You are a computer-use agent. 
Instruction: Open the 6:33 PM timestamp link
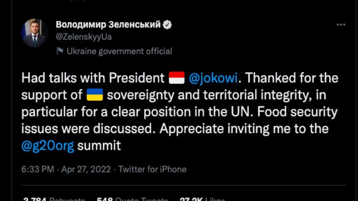(x=38, y=169)
